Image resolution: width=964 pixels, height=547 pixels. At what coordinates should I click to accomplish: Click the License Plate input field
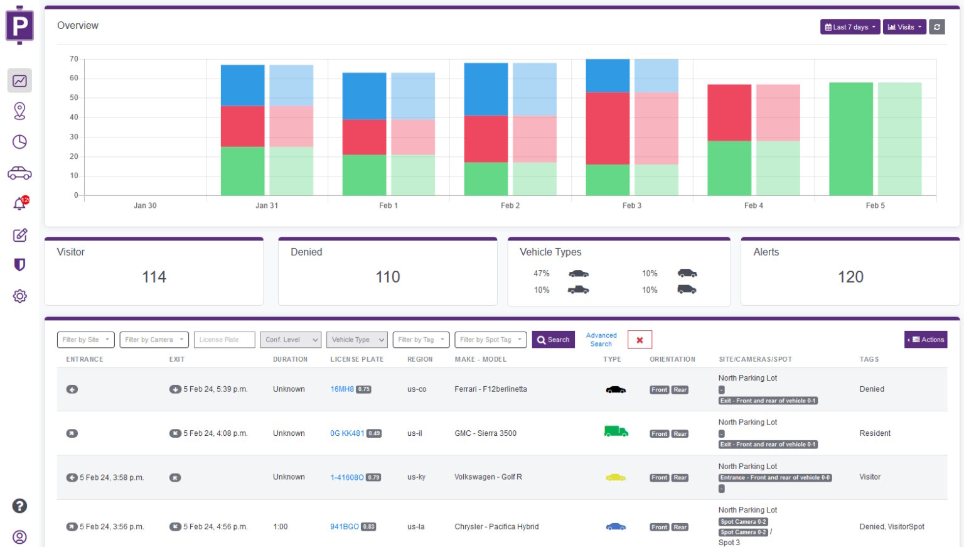coord(224,340)
